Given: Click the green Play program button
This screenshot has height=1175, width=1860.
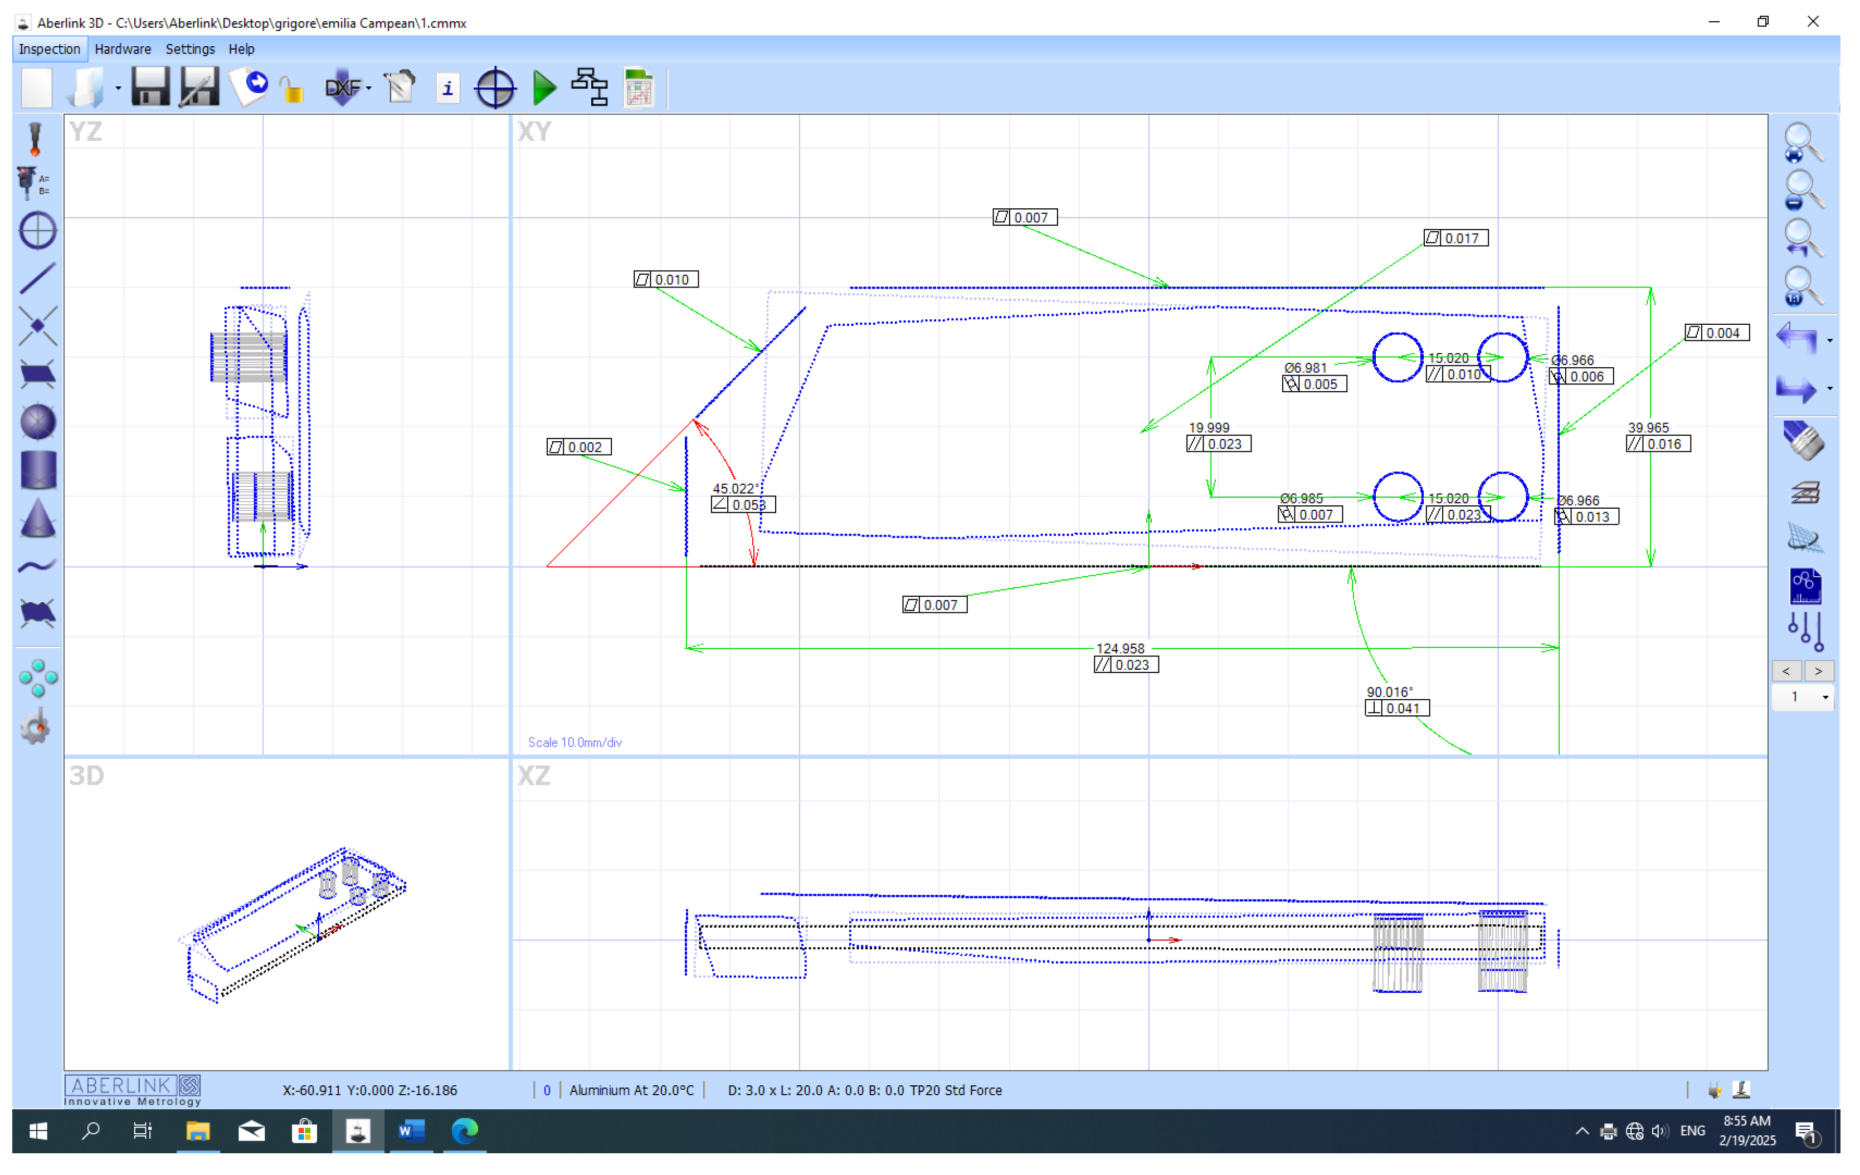Looking at the screenshot, I should [544, 88].
